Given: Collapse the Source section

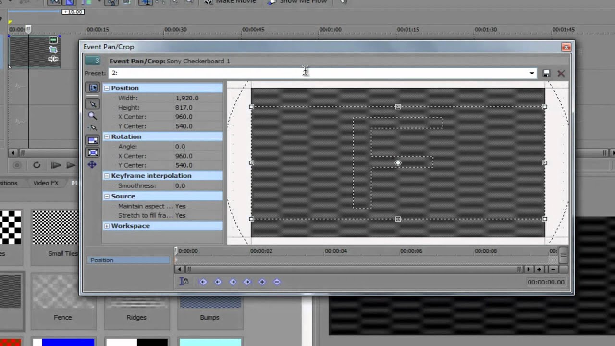Looking at the screenshot, I should click(x=107, y=196).
